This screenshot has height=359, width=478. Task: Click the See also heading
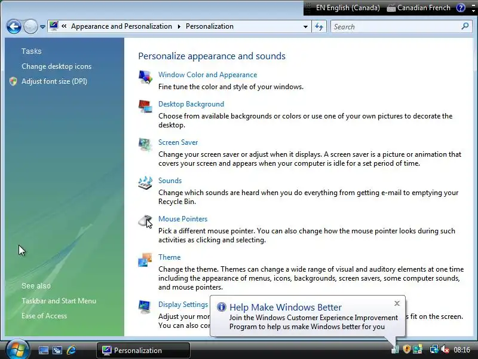(36, 286)
